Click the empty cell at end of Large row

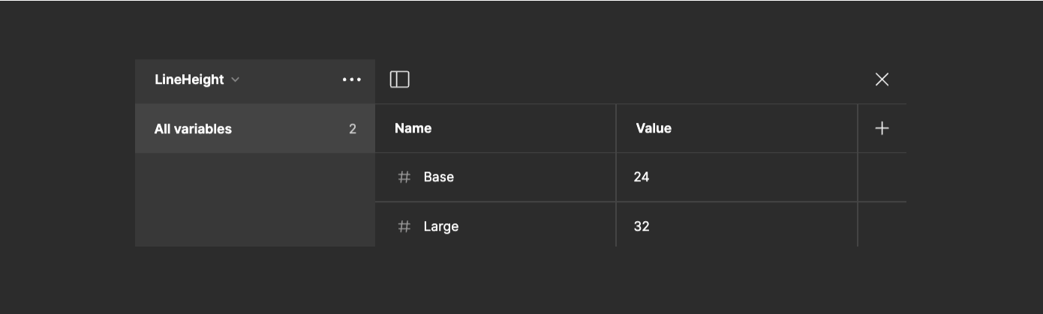pos(882,225)
